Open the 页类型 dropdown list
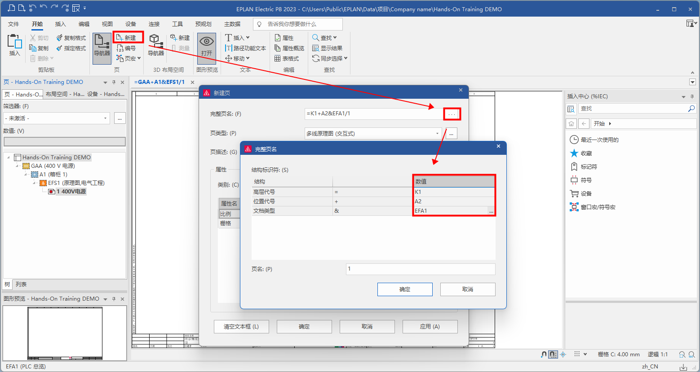The width and height of the screenshot is (700, 372). (437, 133)
